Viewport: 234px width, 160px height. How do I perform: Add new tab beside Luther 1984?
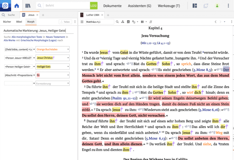click(x=108, y=15)
